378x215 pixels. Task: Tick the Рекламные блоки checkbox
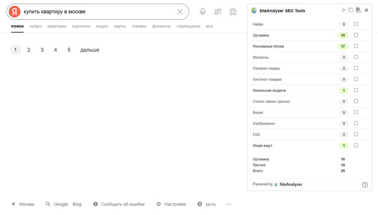tap(356, 46)
